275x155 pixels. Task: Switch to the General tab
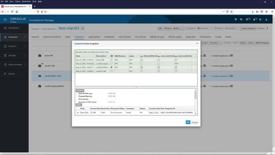(35, 37)
